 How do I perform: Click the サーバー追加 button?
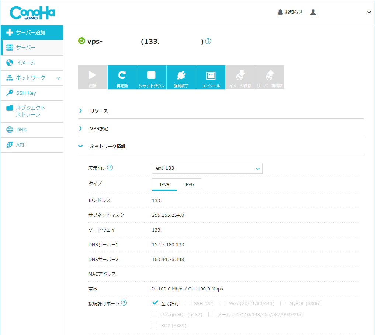32,32
